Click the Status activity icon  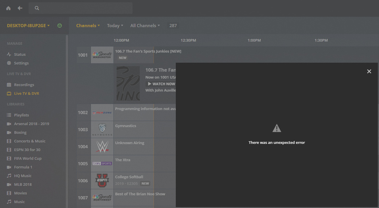coord(9,54)
